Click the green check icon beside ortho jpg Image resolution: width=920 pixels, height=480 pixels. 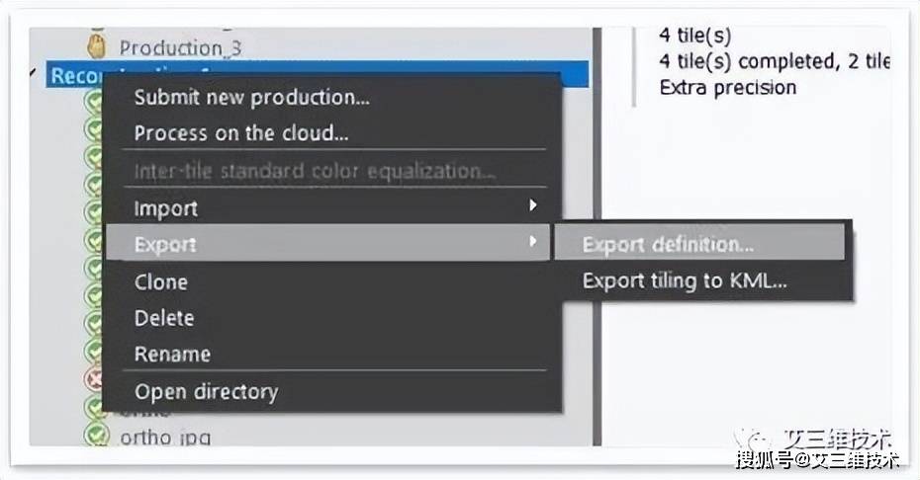pyautogui.click(x=96, y=435)
